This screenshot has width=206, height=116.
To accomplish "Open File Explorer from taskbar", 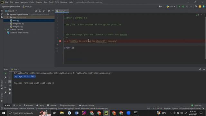I will click(62, 113).
